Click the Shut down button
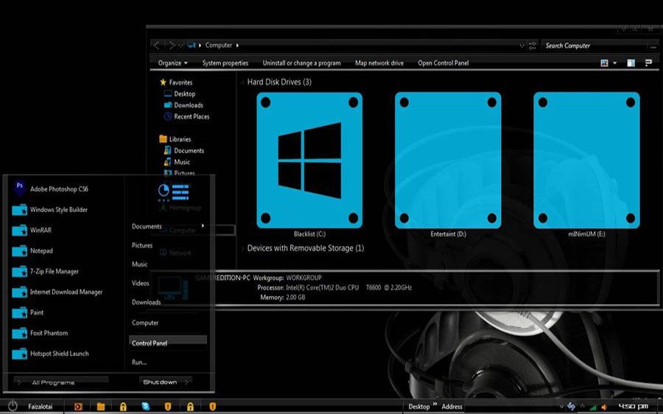This screenshot has width=663, height=414. coord(160,382)
